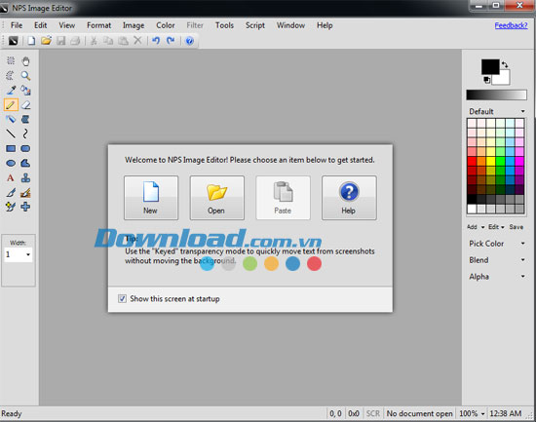Click the New button in welcome dialog
536x422 pixels.
pyautogui.click(x=151, y=198)
